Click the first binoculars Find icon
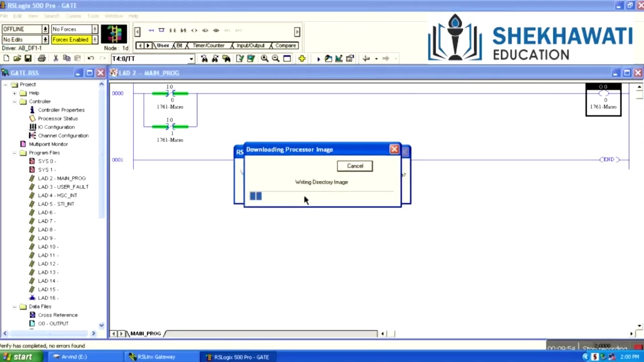The image size is (644, 362). (x=204, y=59)
